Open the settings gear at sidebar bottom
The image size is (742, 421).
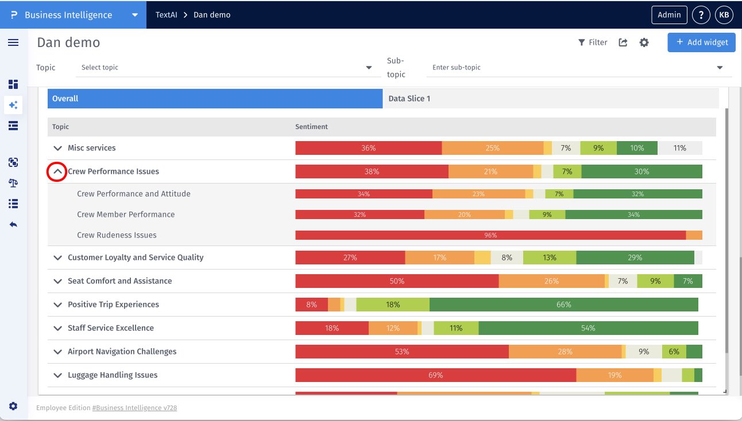(x=13, y=406)
